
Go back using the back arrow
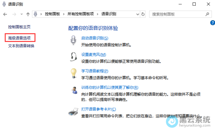(5, 14)
